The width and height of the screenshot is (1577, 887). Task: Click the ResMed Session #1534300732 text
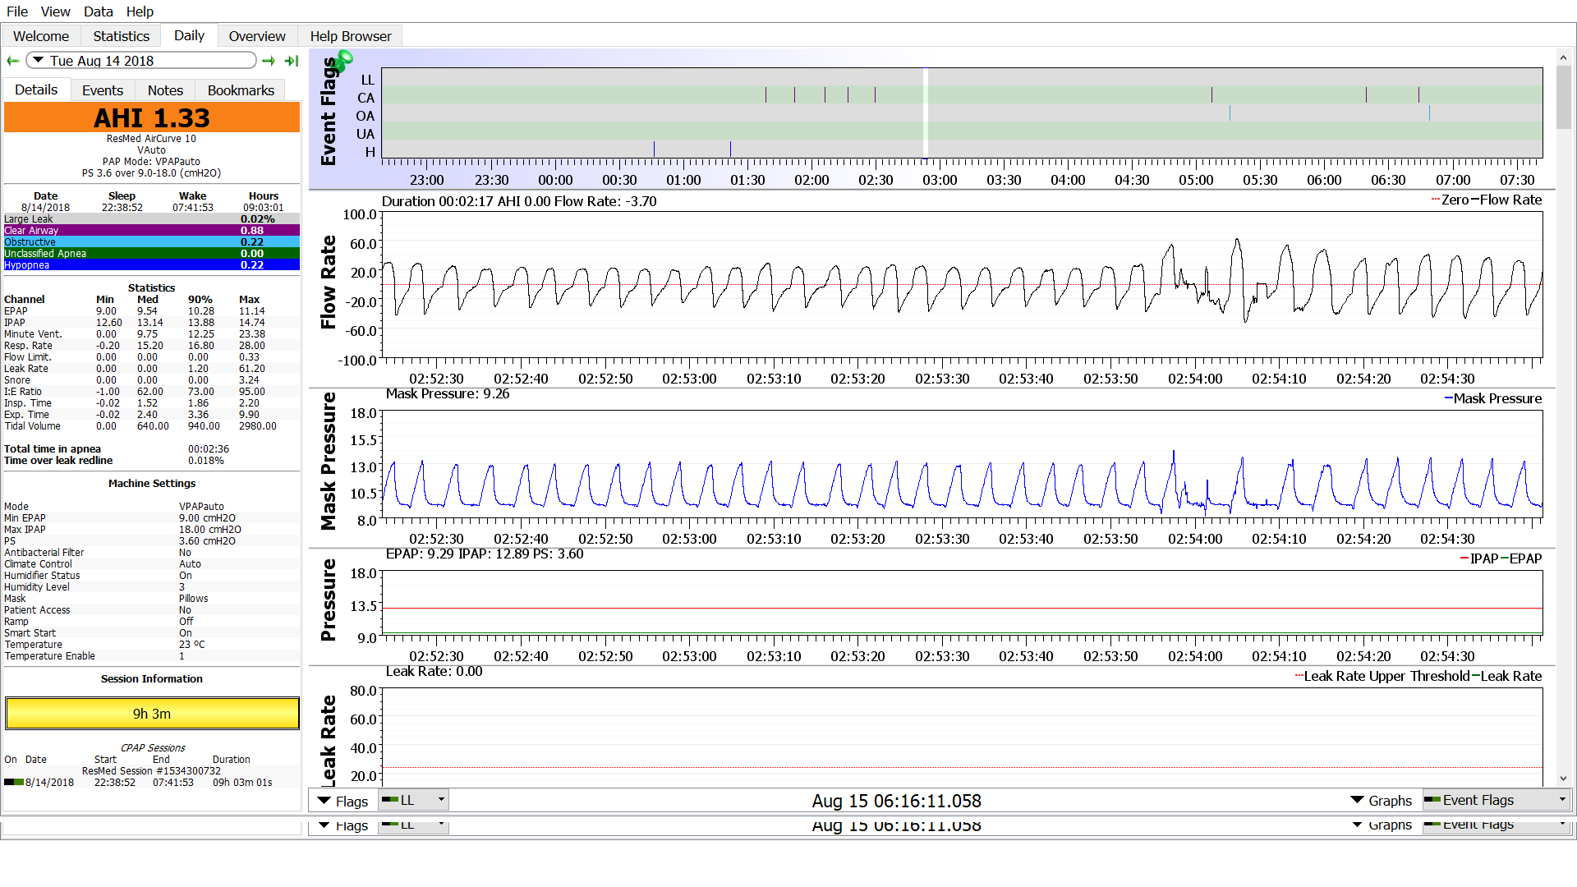point(152,771)
